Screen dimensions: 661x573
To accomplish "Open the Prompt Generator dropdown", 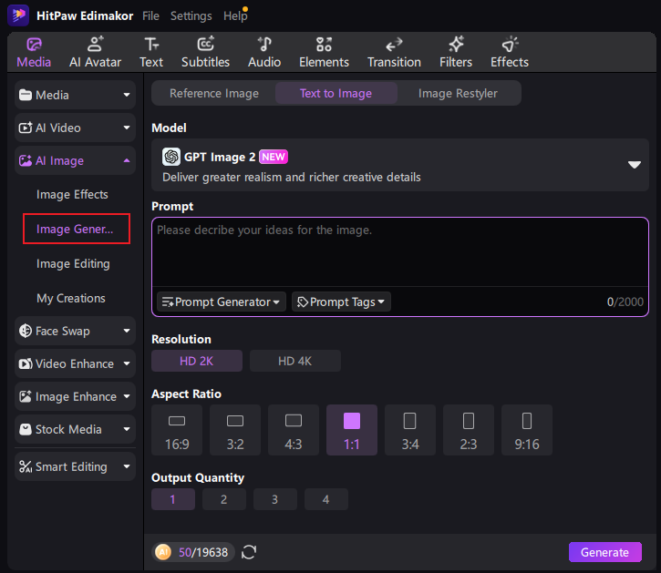I will (x=222, y=302).
